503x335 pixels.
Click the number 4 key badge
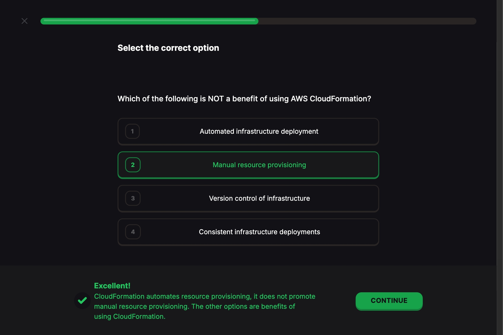133,232
